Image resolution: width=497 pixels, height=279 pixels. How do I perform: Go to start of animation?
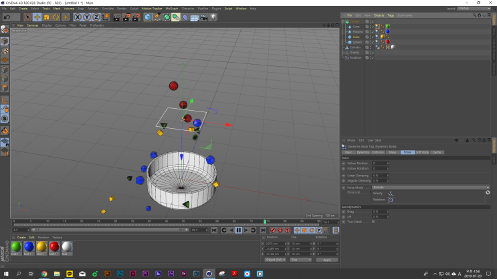214,230
